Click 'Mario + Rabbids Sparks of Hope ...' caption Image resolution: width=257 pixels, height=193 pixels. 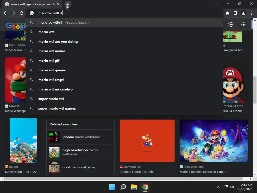coord(204,172)
